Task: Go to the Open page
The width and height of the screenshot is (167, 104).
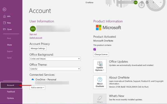Action: click(x=8, y=29)
